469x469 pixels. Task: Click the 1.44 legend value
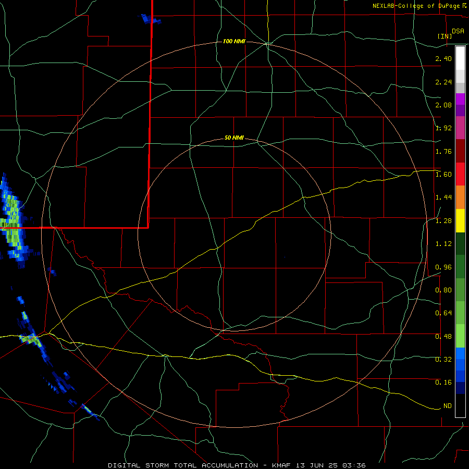[443, 198]
